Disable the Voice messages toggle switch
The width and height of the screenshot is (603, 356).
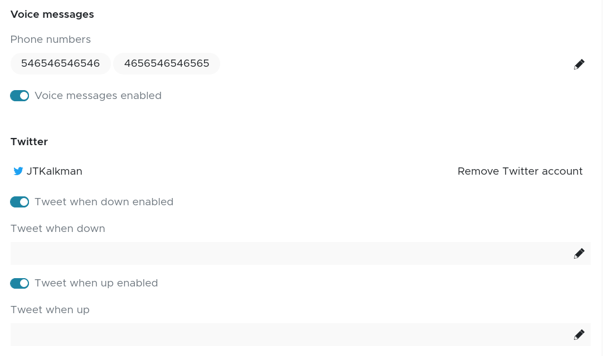[x=20, y=96]
